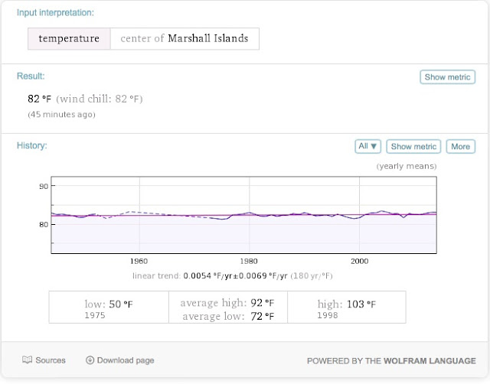The height and width of the screenshot is (384, 490).
Task: Click Show metric in the History section
Action: (x=413, y=146)
